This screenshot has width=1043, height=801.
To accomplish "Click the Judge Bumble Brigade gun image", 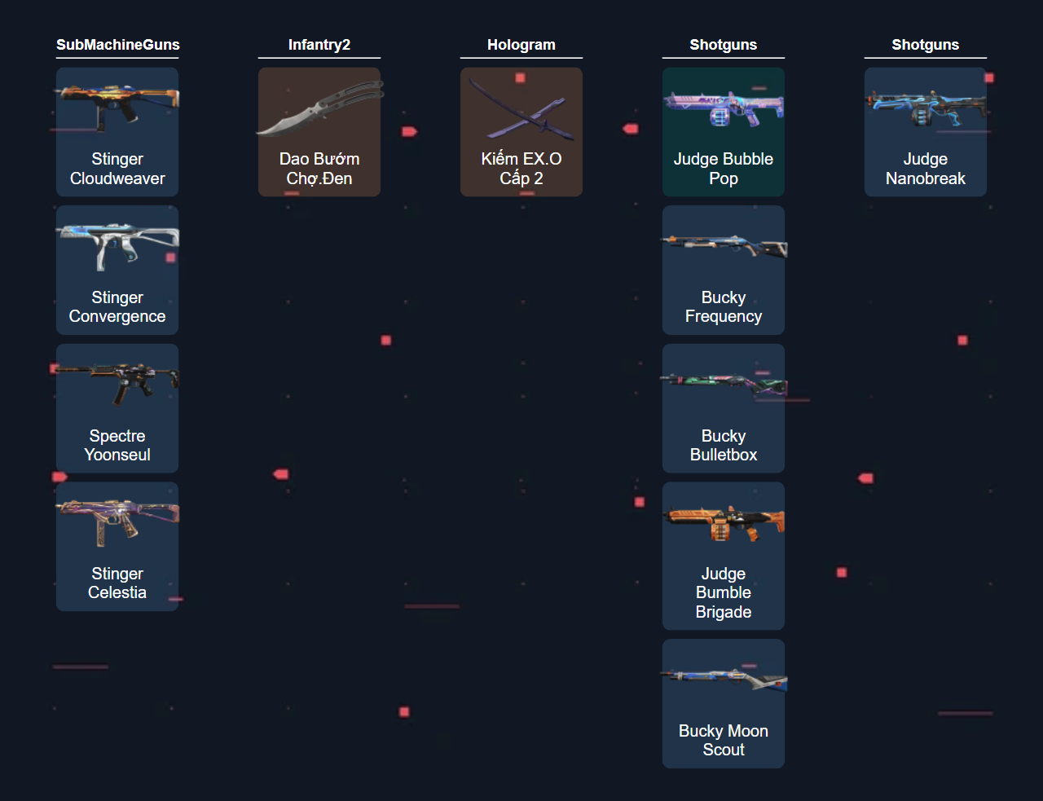I will (x=724, y=522).
